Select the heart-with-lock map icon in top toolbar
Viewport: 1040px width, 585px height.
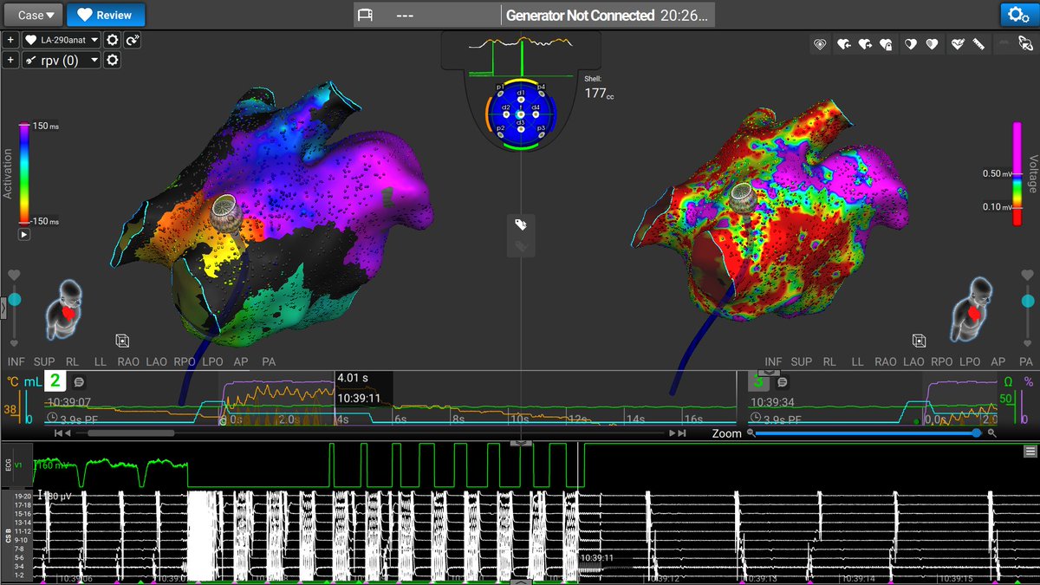click(886, 44)
